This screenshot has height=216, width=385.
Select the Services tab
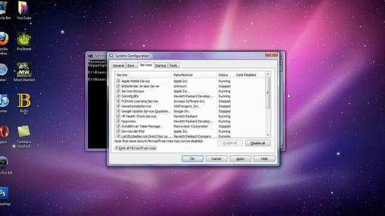[x=146, y=65]
